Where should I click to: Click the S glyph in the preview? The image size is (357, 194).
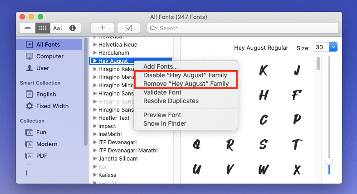point(264,144)
